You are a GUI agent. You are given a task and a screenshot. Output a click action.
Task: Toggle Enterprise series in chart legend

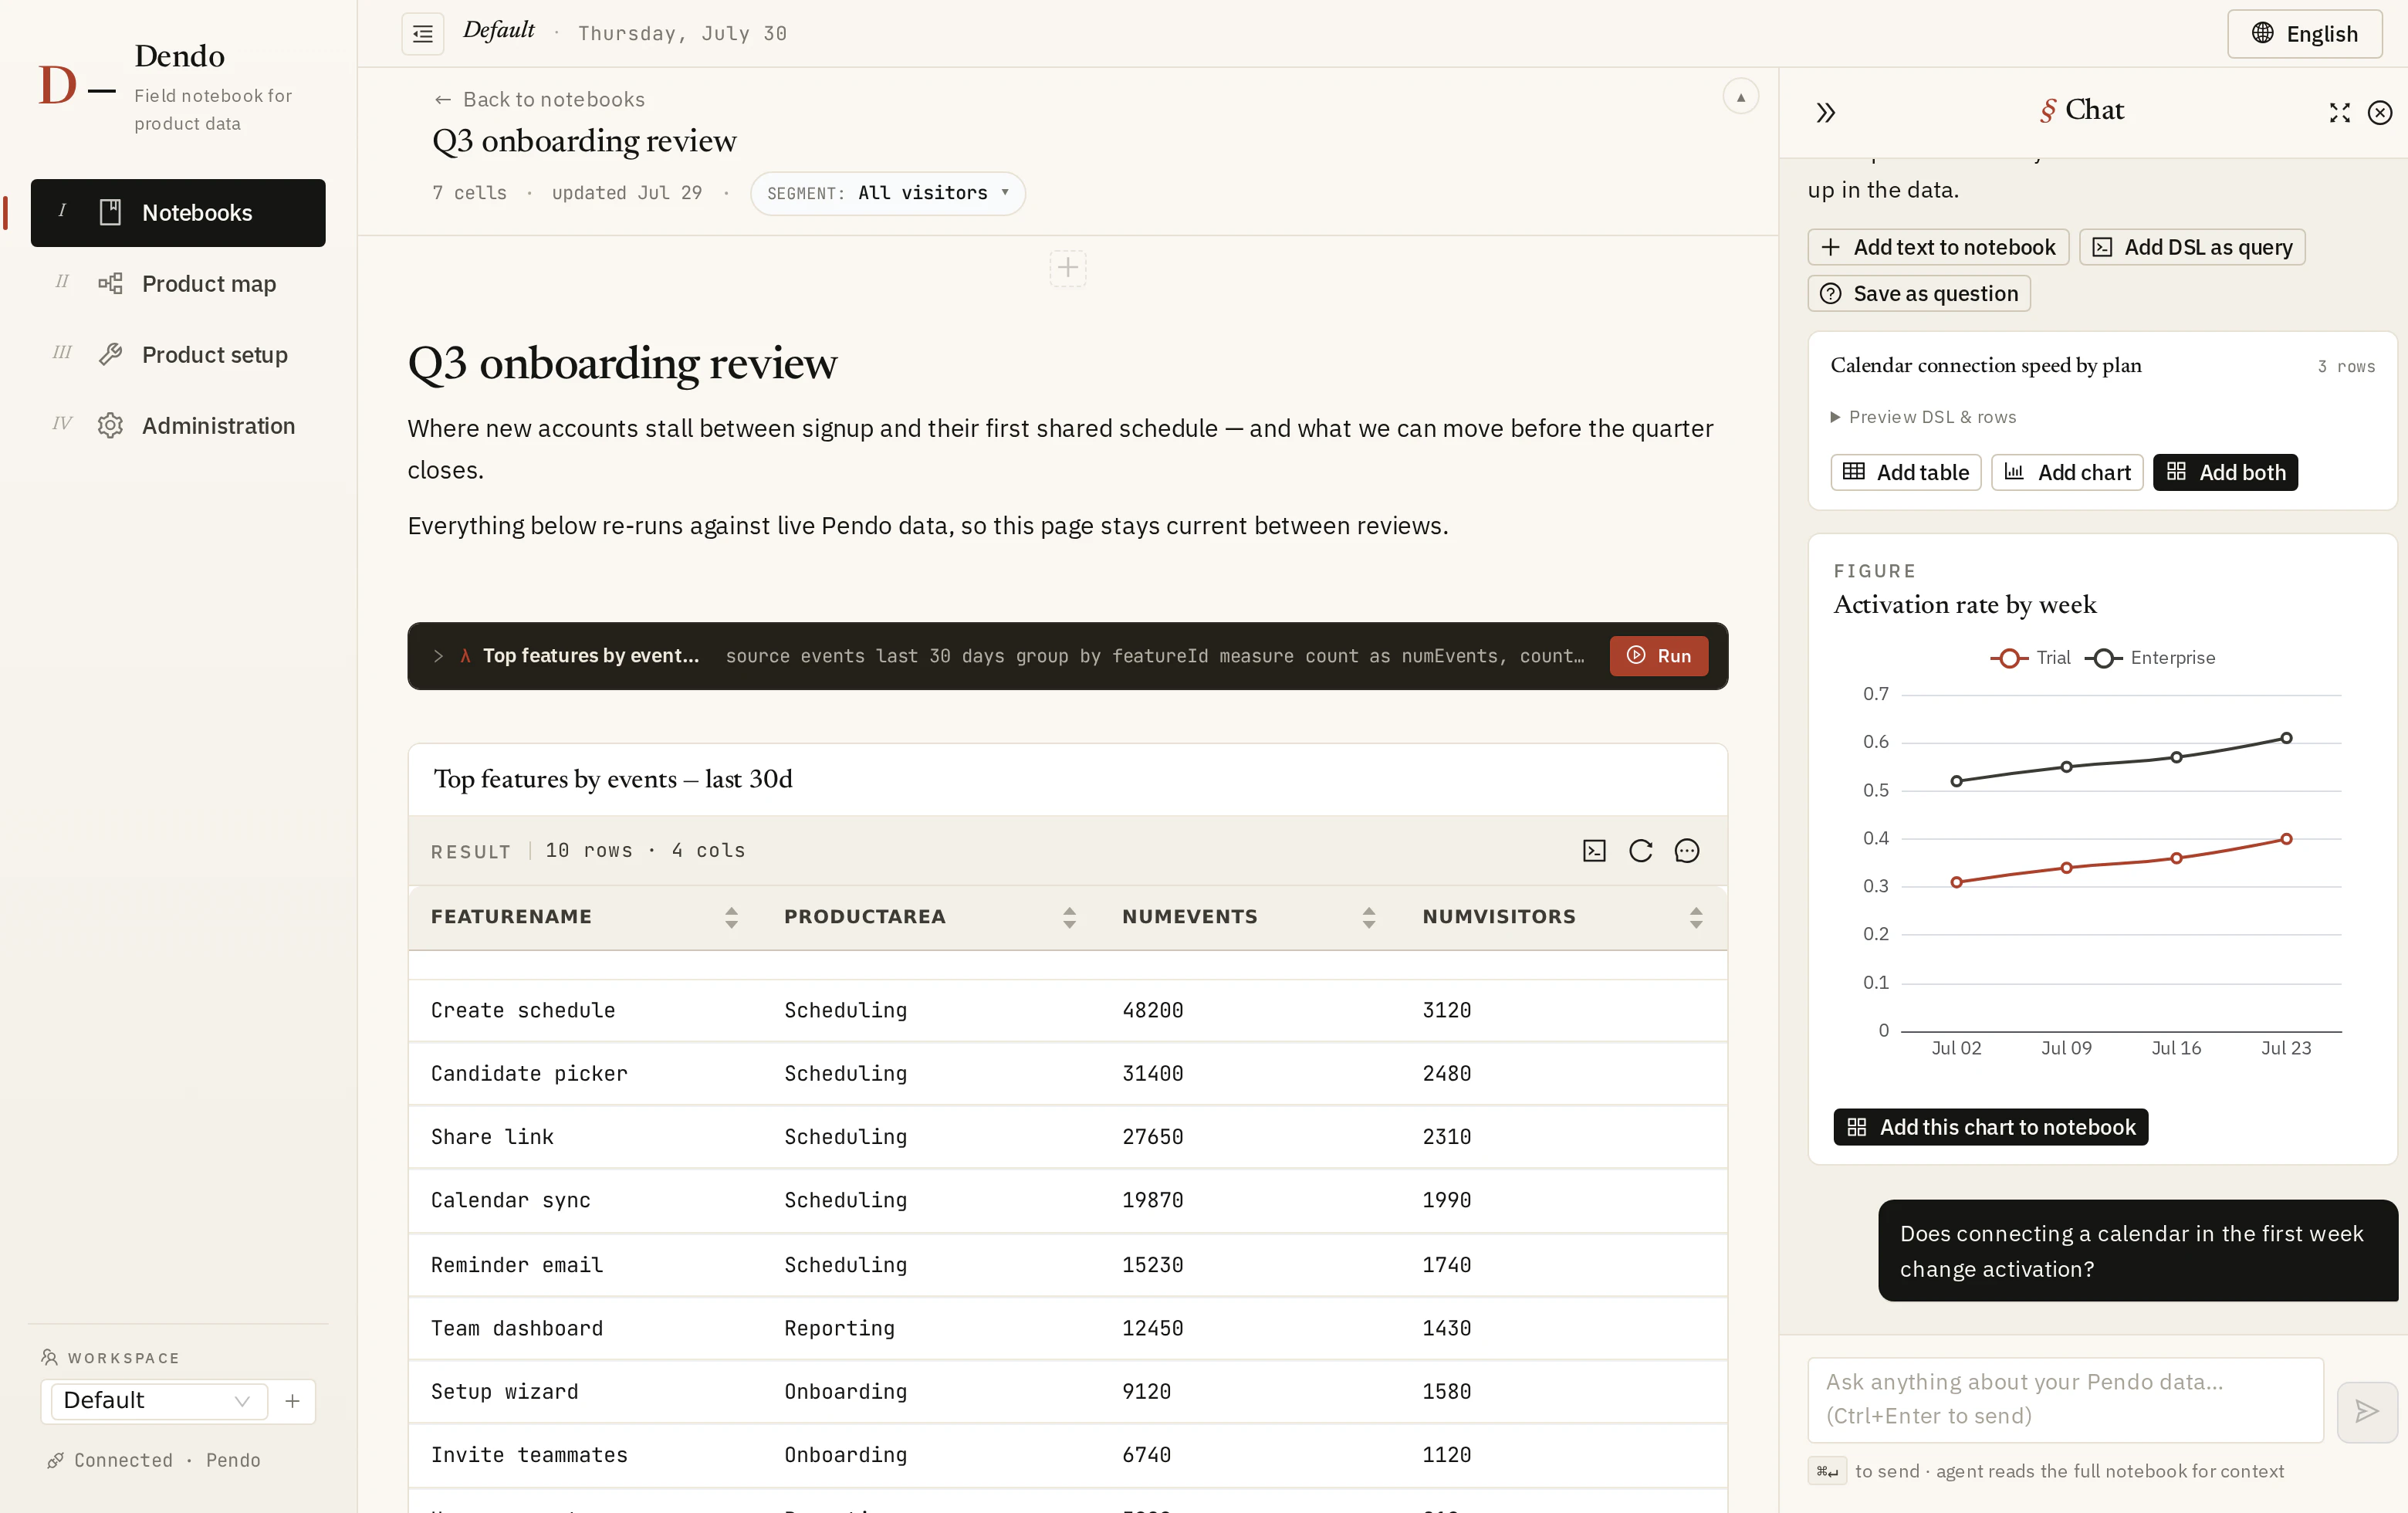tap(2150, 658)
